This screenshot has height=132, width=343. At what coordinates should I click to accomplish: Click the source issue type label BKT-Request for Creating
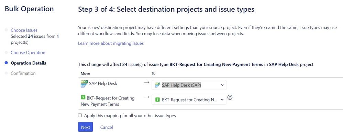tap(110, 98)
